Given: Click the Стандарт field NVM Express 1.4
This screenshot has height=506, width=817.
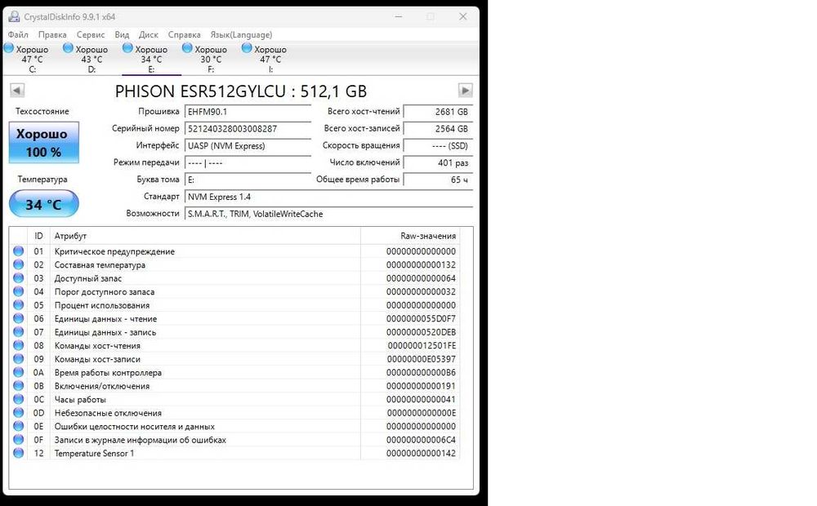Looking at the screenshot, I should click(x=328, y=197).
